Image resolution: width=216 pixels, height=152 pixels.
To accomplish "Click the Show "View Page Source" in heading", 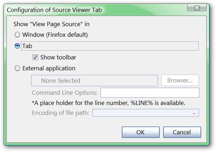I will pos(52,24).
